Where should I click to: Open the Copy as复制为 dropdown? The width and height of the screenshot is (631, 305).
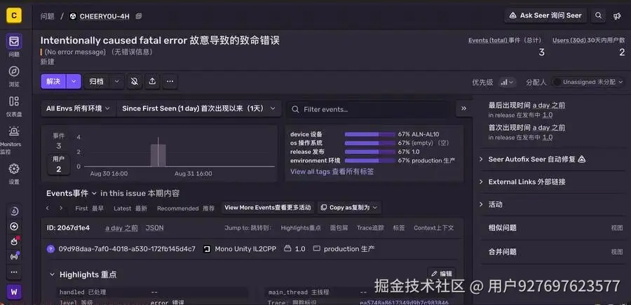tap(349, 208)
